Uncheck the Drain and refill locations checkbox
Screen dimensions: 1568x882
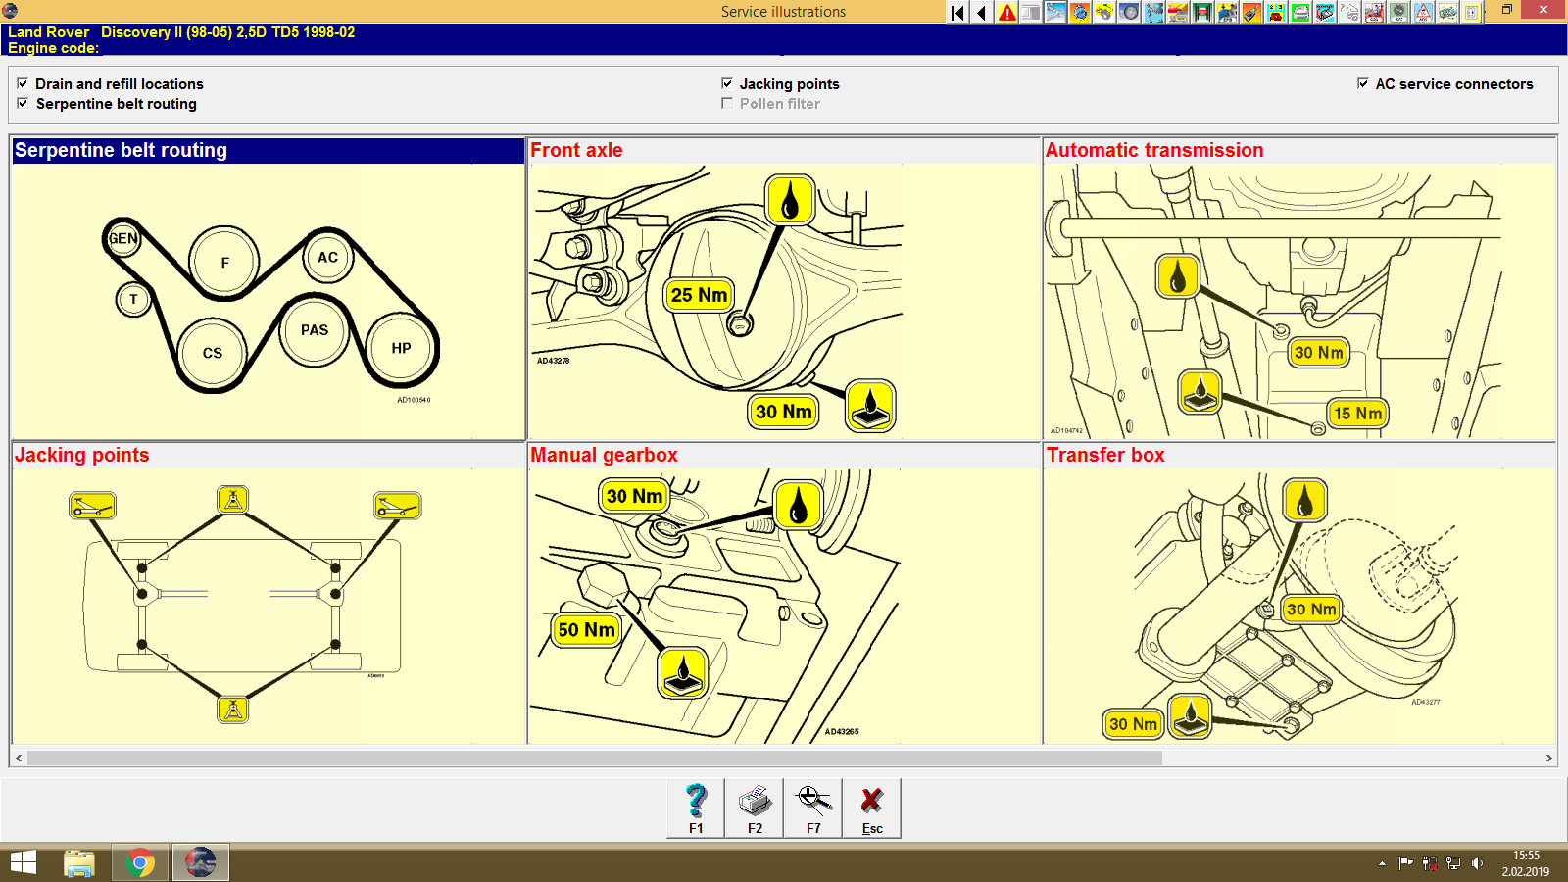pyautogui.click(x=23, y=84)
